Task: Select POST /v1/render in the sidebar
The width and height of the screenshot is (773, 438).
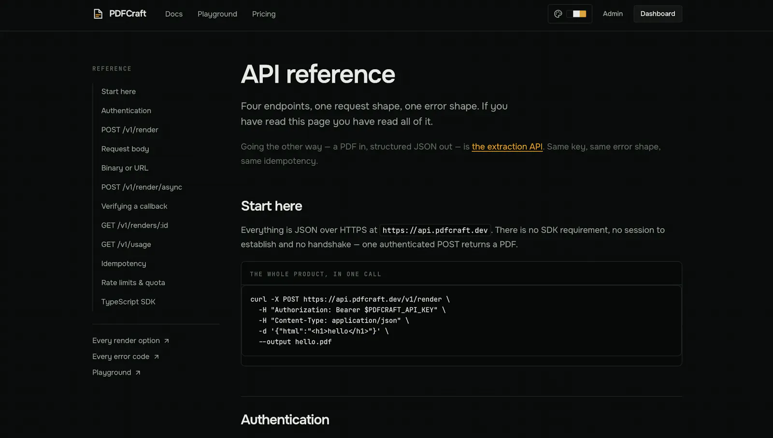Action: [x=129, y=130]
